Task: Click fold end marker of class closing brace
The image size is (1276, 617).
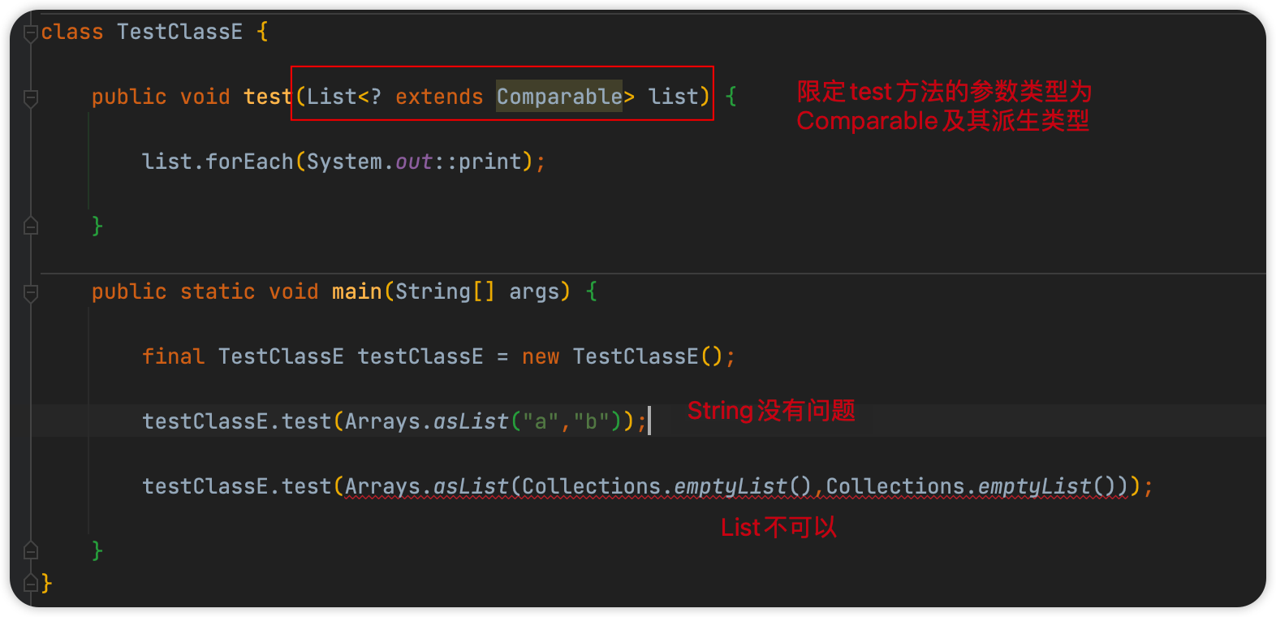Action: pyautogui.click(x=31, y=583)
